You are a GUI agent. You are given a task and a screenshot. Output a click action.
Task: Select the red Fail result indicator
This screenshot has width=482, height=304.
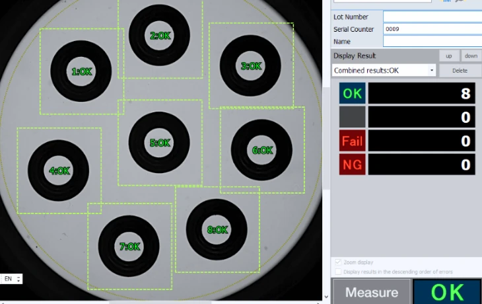pos(352,141)
